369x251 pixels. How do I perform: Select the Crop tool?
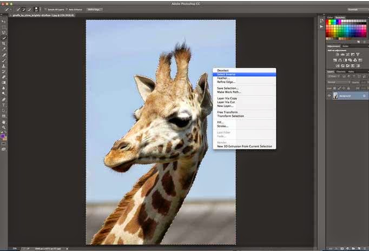[4, 43]
